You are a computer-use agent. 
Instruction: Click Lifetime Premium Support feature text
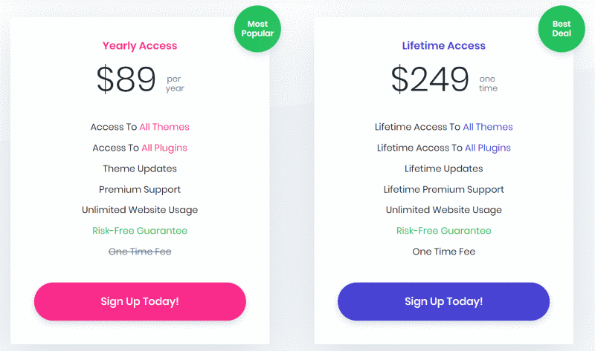(x=443, y=190)
